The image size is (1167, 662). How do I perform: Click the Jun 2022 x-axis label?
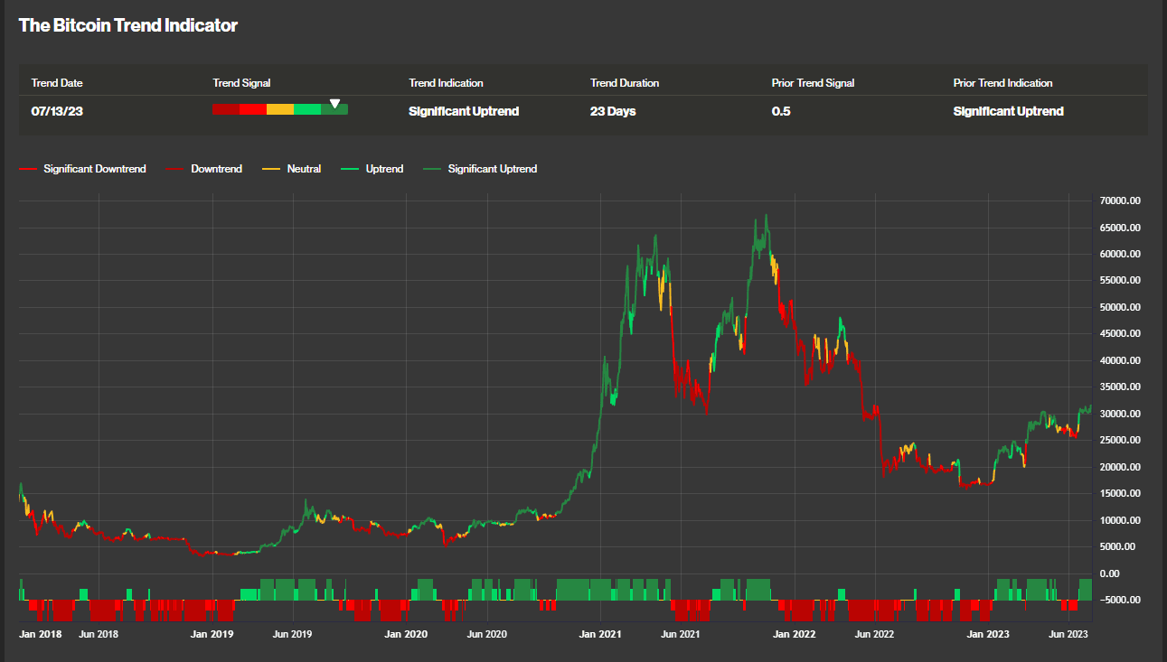point(874,634)
